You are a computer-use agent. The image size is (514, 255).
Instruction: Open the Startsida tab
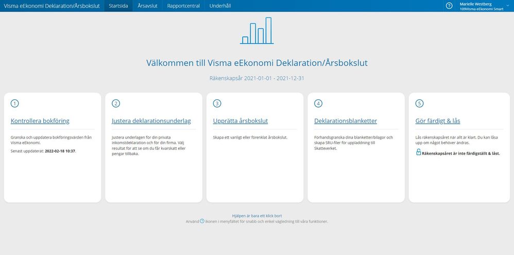point(118,6)
